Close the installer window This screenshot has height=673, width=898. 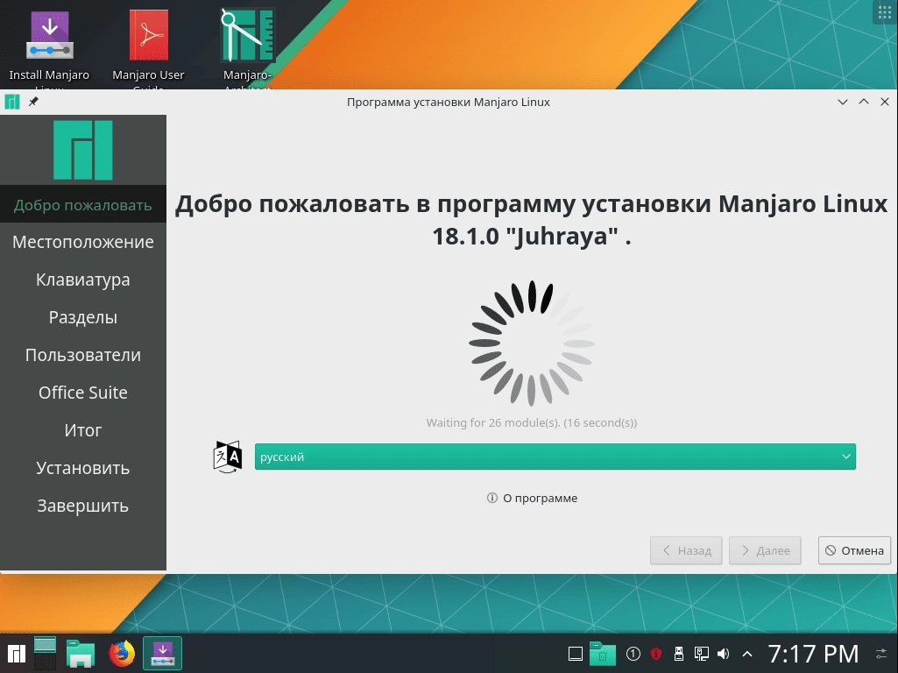(x=885, y=102)
